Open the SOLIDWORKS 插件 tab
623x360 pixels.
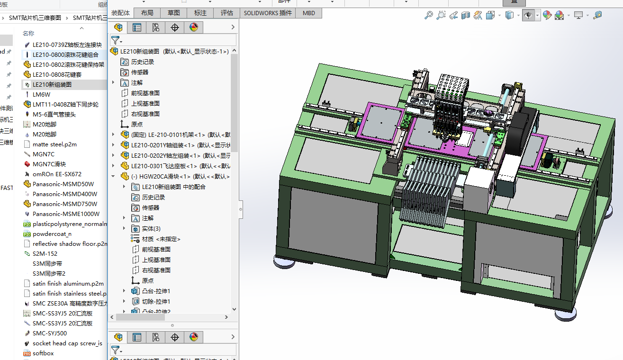click(x=268, y=13)
